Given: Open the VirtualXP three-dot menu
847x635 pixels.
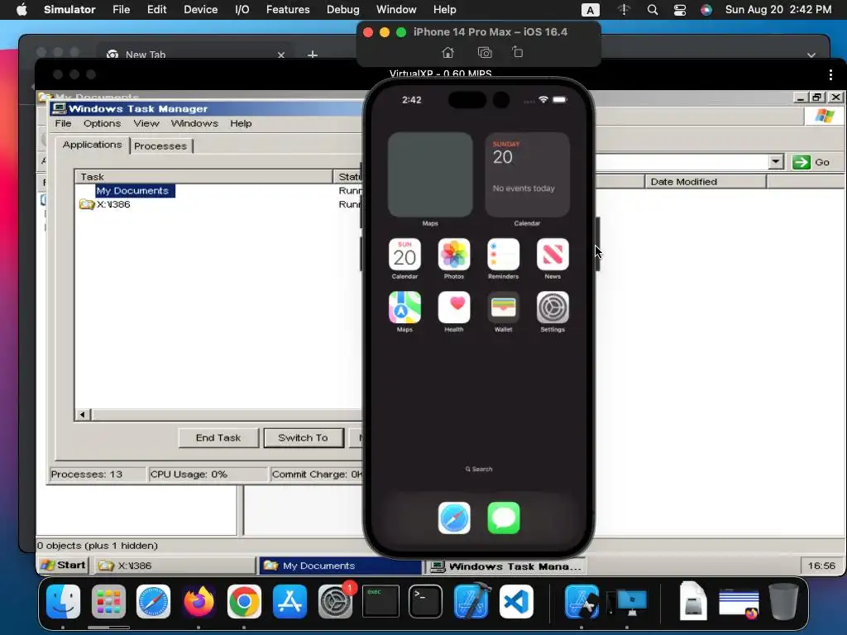Looking at the screenshot, I should pyautogui.click(x=830, y=74).
